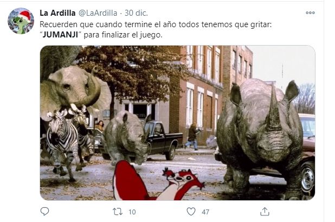Image resolution: width=335 pixels, height=222 pixels.
Task: Click the bold JUMANJI word in tweet
Action: (x=60, y=35)
